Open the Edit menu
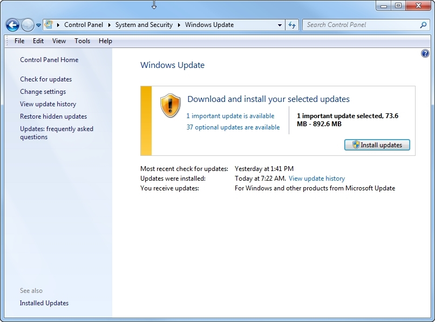 [38, 41]
